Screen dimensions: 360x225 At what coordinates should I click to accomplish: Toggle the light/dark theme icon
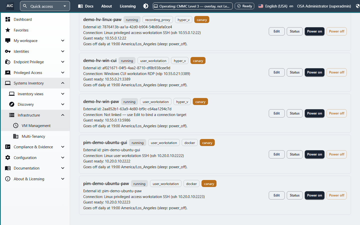point(146,6)
